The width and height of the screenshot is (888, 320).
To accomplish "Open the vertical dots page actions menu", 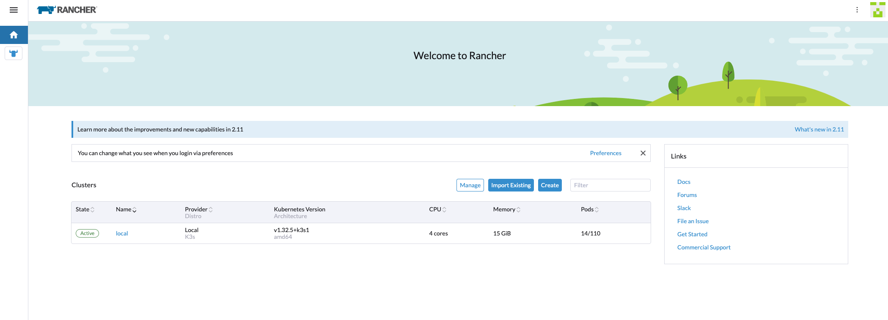I will (857, 10).
